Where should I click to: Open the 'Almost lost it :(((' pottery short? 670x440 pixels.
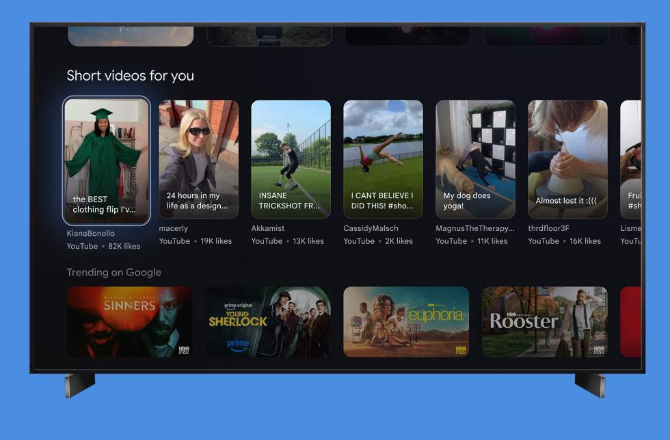[x=568, y=159]
